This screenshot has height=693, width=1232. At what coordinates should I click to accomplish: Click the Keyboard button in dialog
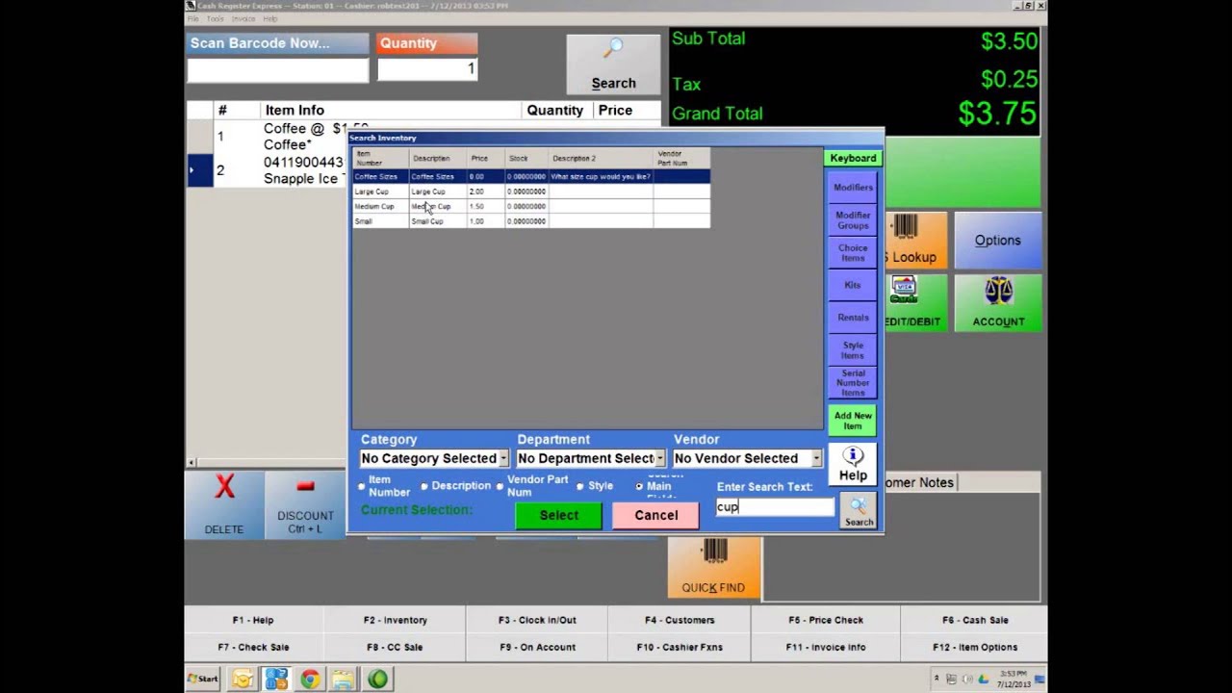coord(853,158)
